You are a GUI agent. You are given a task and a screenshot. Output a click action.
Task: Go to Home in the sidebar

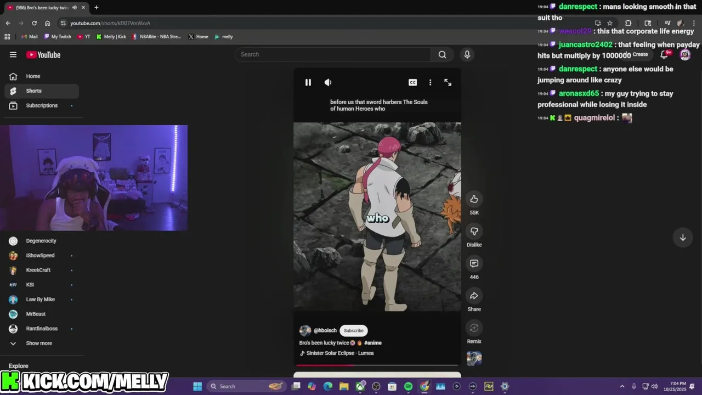[42, 76]
